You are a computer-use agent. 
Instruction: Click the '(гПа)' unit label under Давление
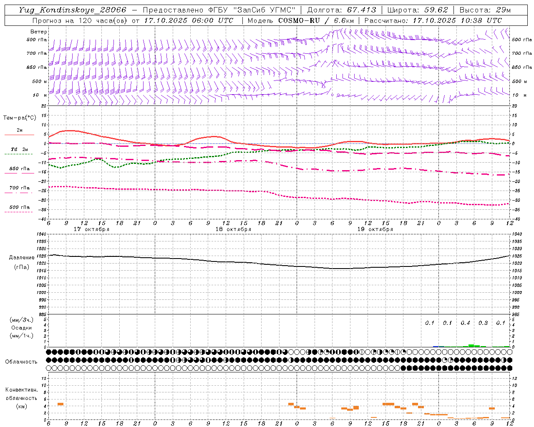point(22,267)
